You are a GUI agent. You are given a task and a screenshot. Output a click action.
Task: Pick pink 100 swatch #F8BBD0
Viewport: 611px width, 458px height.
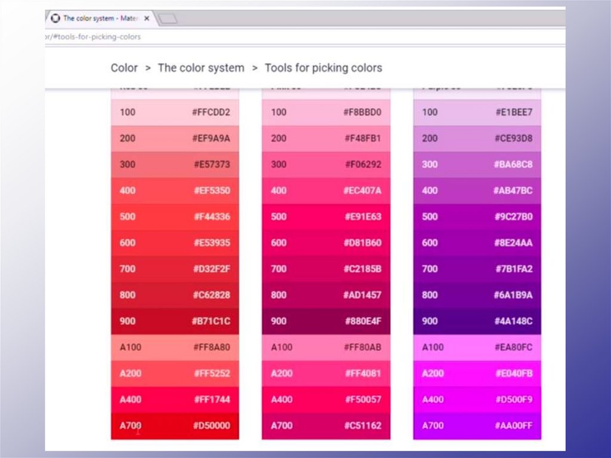click(326, 112)
